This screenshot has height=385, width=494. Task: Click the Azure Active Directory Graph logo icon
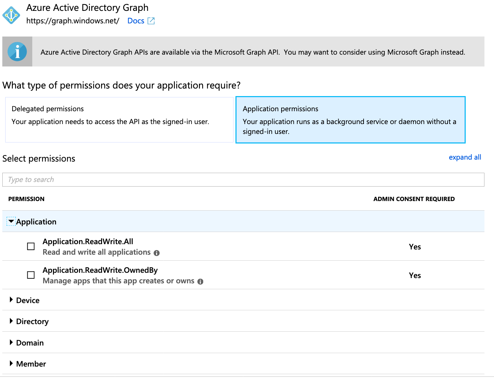click(x=11, y=15)
